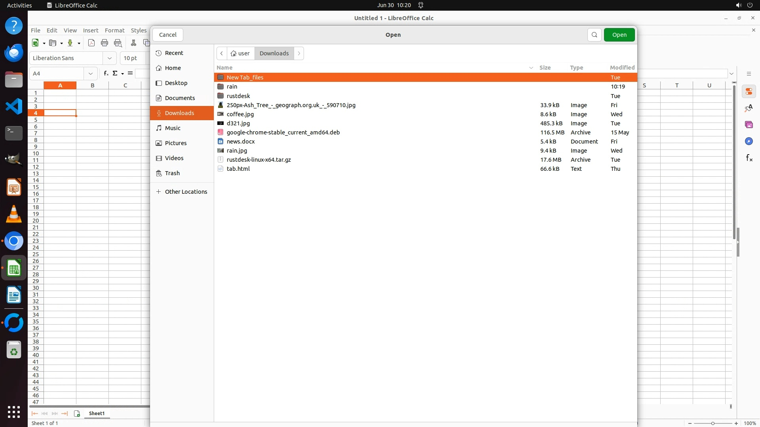Click the Cut scissors icon
Image resolution: width=760 pixels, height=427 pixels.
pos(133,43)
